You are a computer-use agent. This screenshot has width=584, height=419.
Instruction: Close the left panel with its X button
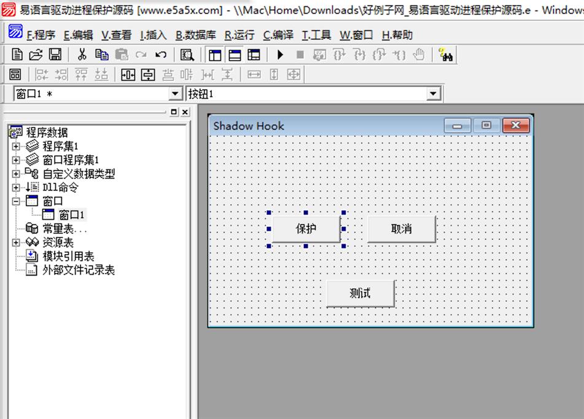[185, 112]
